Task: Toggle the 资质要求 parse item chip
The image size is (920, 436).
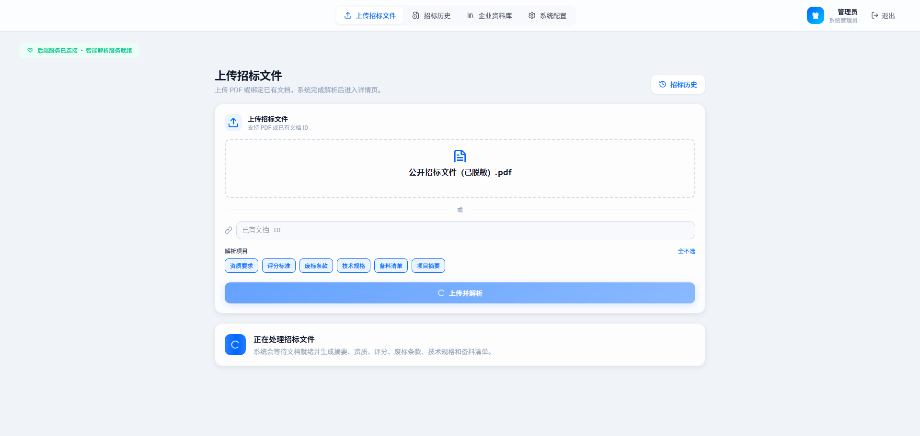Action: 241,266
